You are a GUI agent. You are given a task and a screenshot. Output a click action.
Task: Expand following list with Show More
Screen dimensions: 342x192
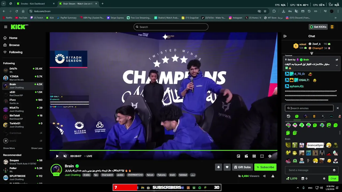pyautogui.click(x=9, y=148)
